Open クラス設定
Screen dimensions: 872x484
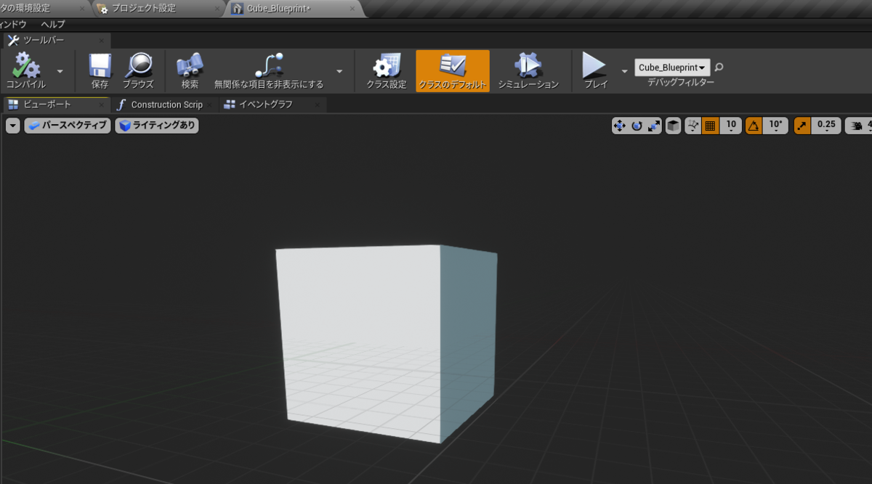[387, 71]
